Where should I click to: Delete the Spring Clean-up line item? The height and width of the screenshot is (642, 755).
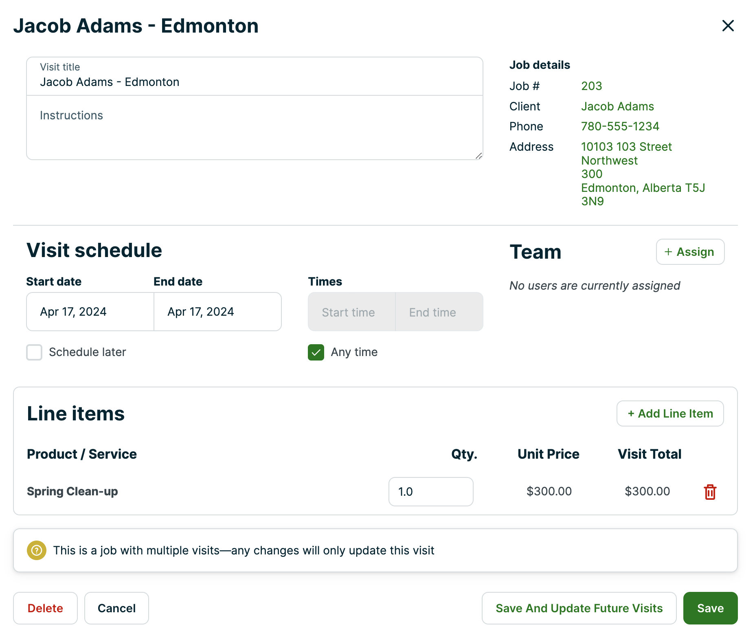pyautogui.click(x=710, y=492)
